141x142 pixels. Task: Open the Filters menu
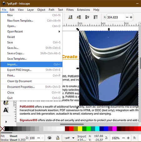point(70,10)
